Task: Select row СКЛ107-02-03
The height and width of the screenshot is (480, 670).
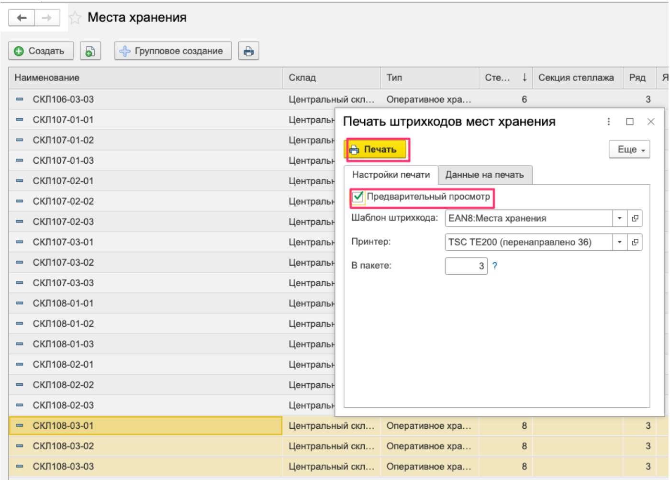Action: (x=145, y=222)
